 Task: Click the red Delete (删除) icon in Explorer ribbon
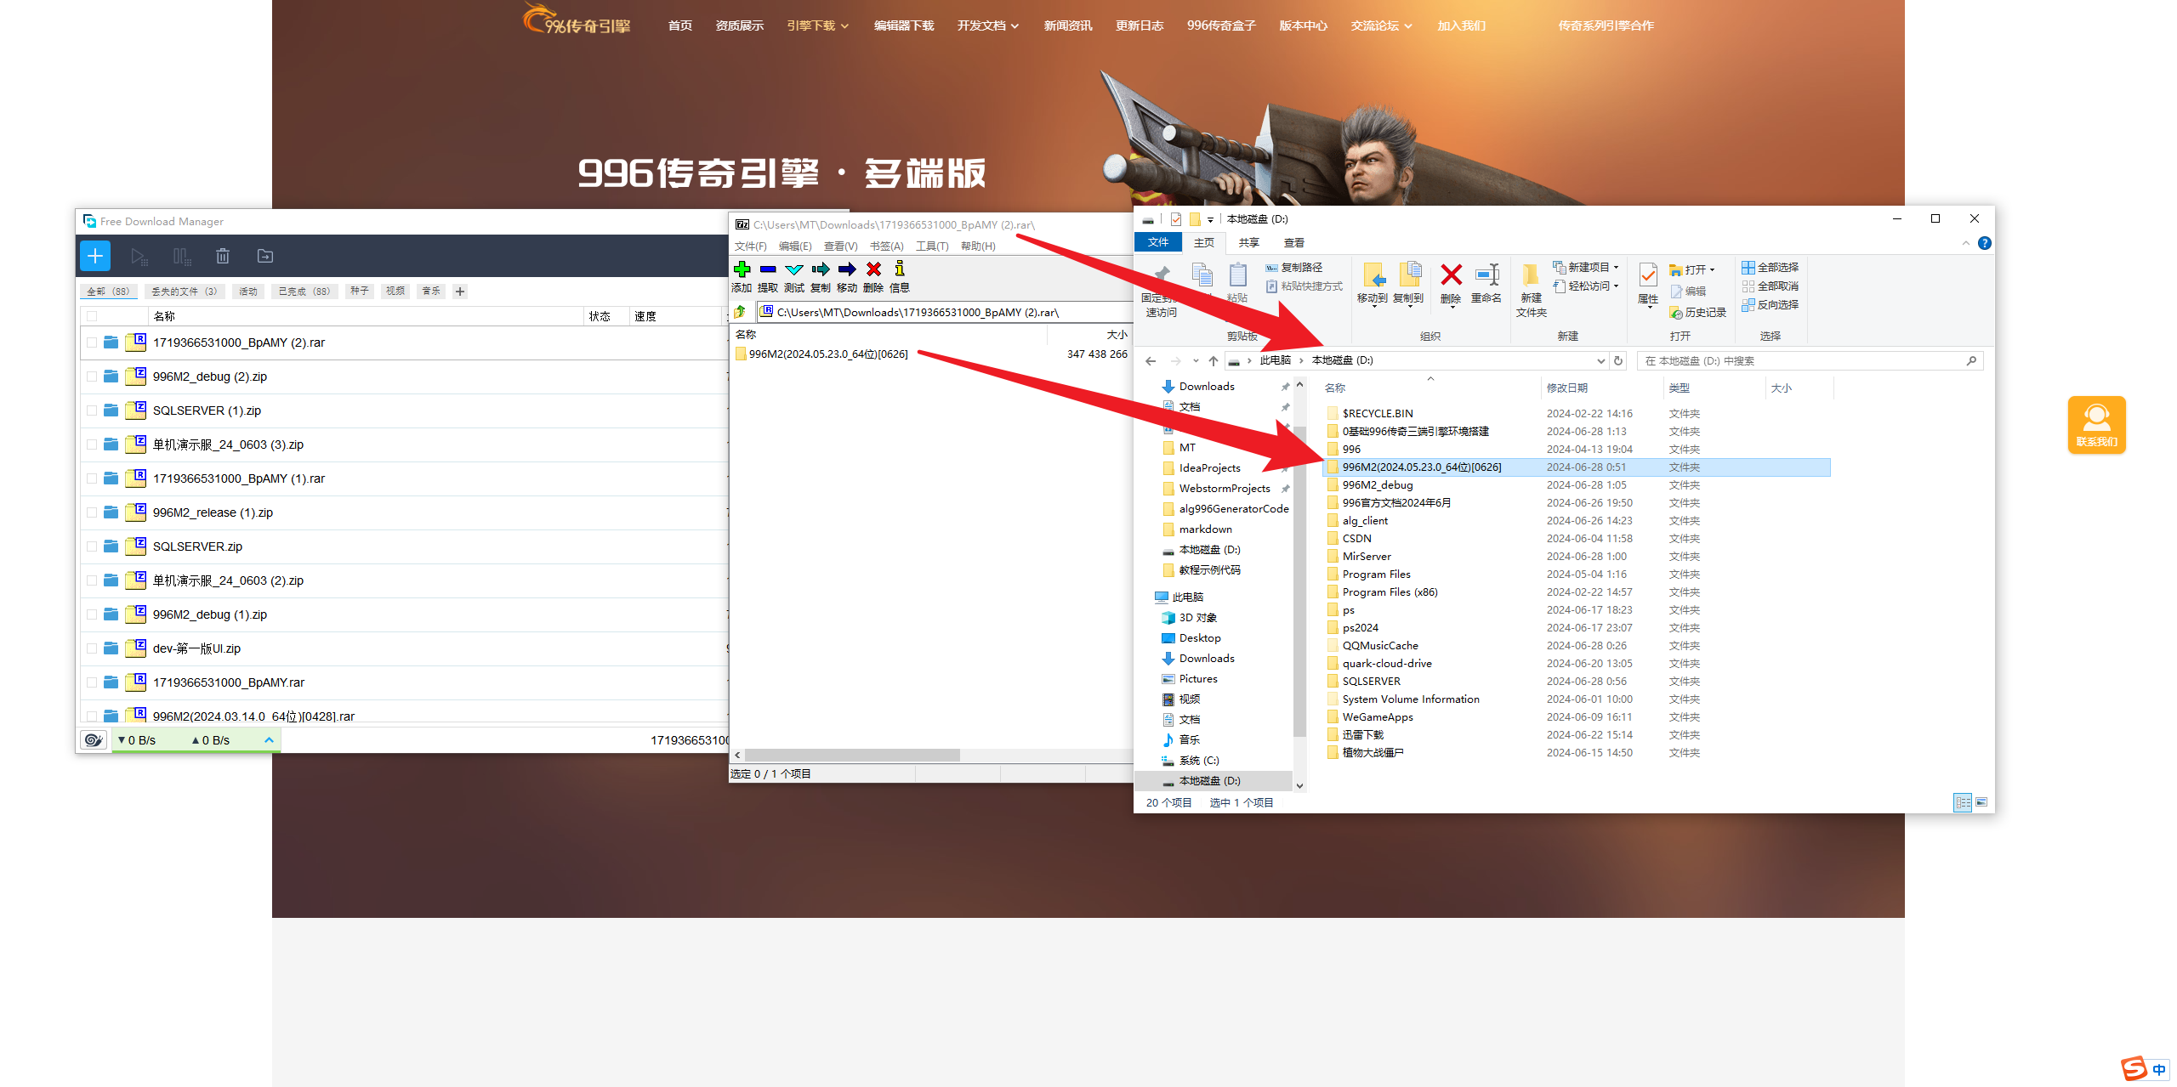pyautogui.click(x=1451, y=275)
